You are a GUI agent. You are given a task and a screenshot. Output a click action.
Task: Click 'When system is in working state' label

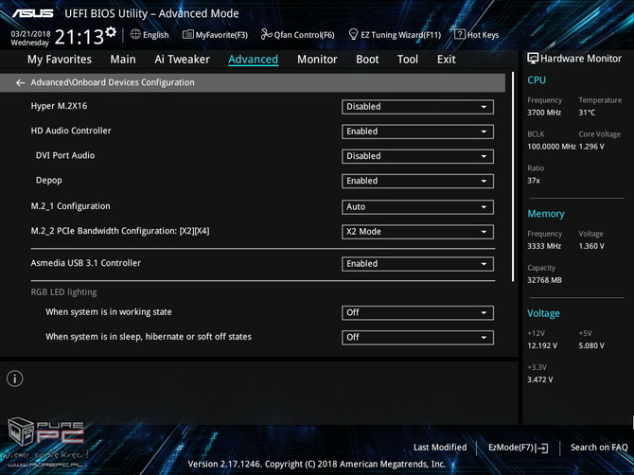[109, 312]
